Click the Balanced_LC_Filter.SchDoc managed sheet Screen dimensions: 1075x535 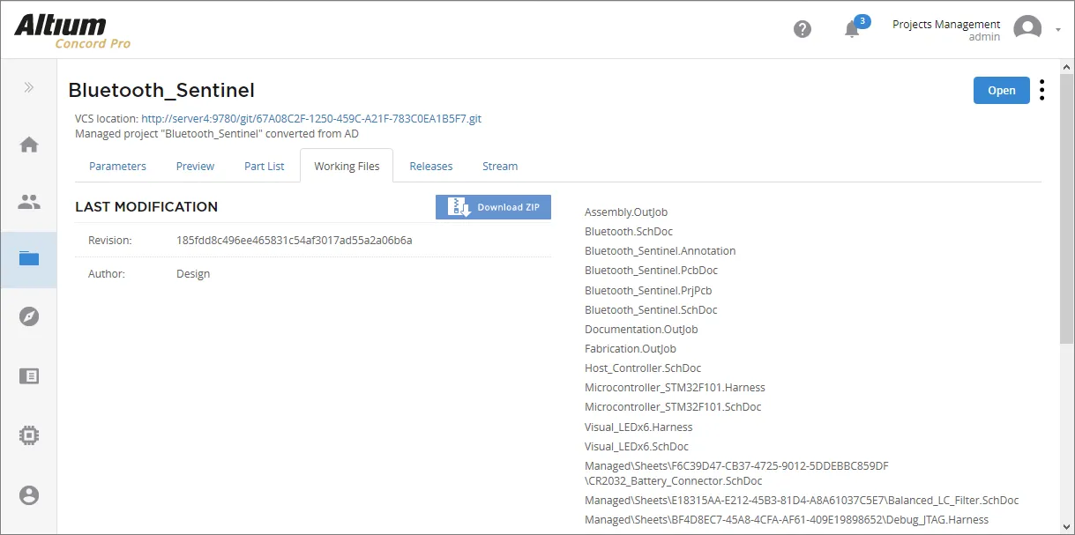(x=802, y=501)
